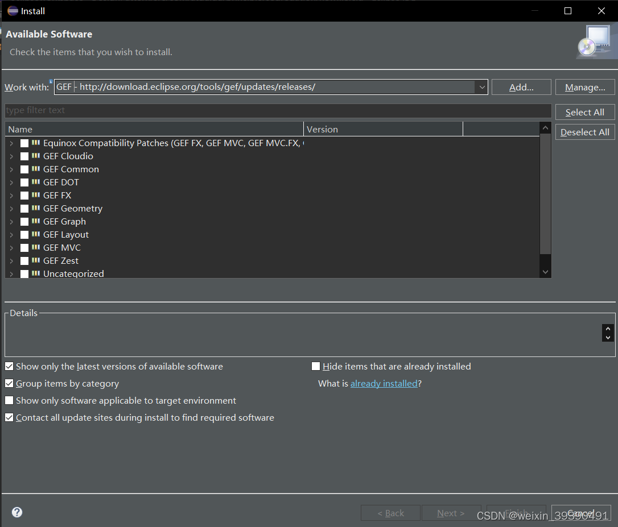
Task: Click the software list scroll-up arrow
Action: pyautogui.click(x=546, y=127)
